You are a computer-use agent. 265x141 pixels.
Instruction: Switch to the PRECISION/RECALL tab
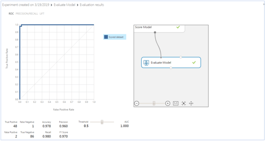tap(27, 14)
